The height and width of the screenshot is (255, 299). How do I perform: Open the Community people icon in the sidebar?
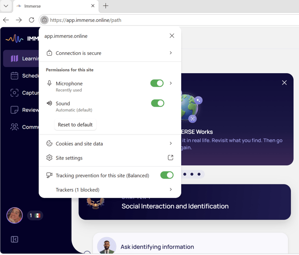tap(14, 127)
